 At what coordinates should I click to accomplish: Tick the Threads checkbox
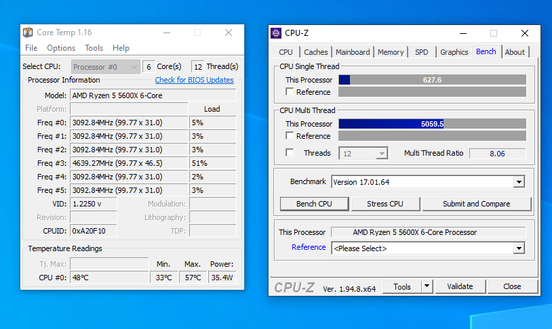coord(290,153)
